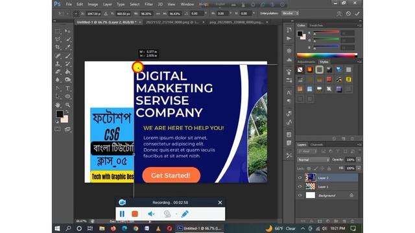
Task: Open the Color panel options menu
Action: [359, 25]
